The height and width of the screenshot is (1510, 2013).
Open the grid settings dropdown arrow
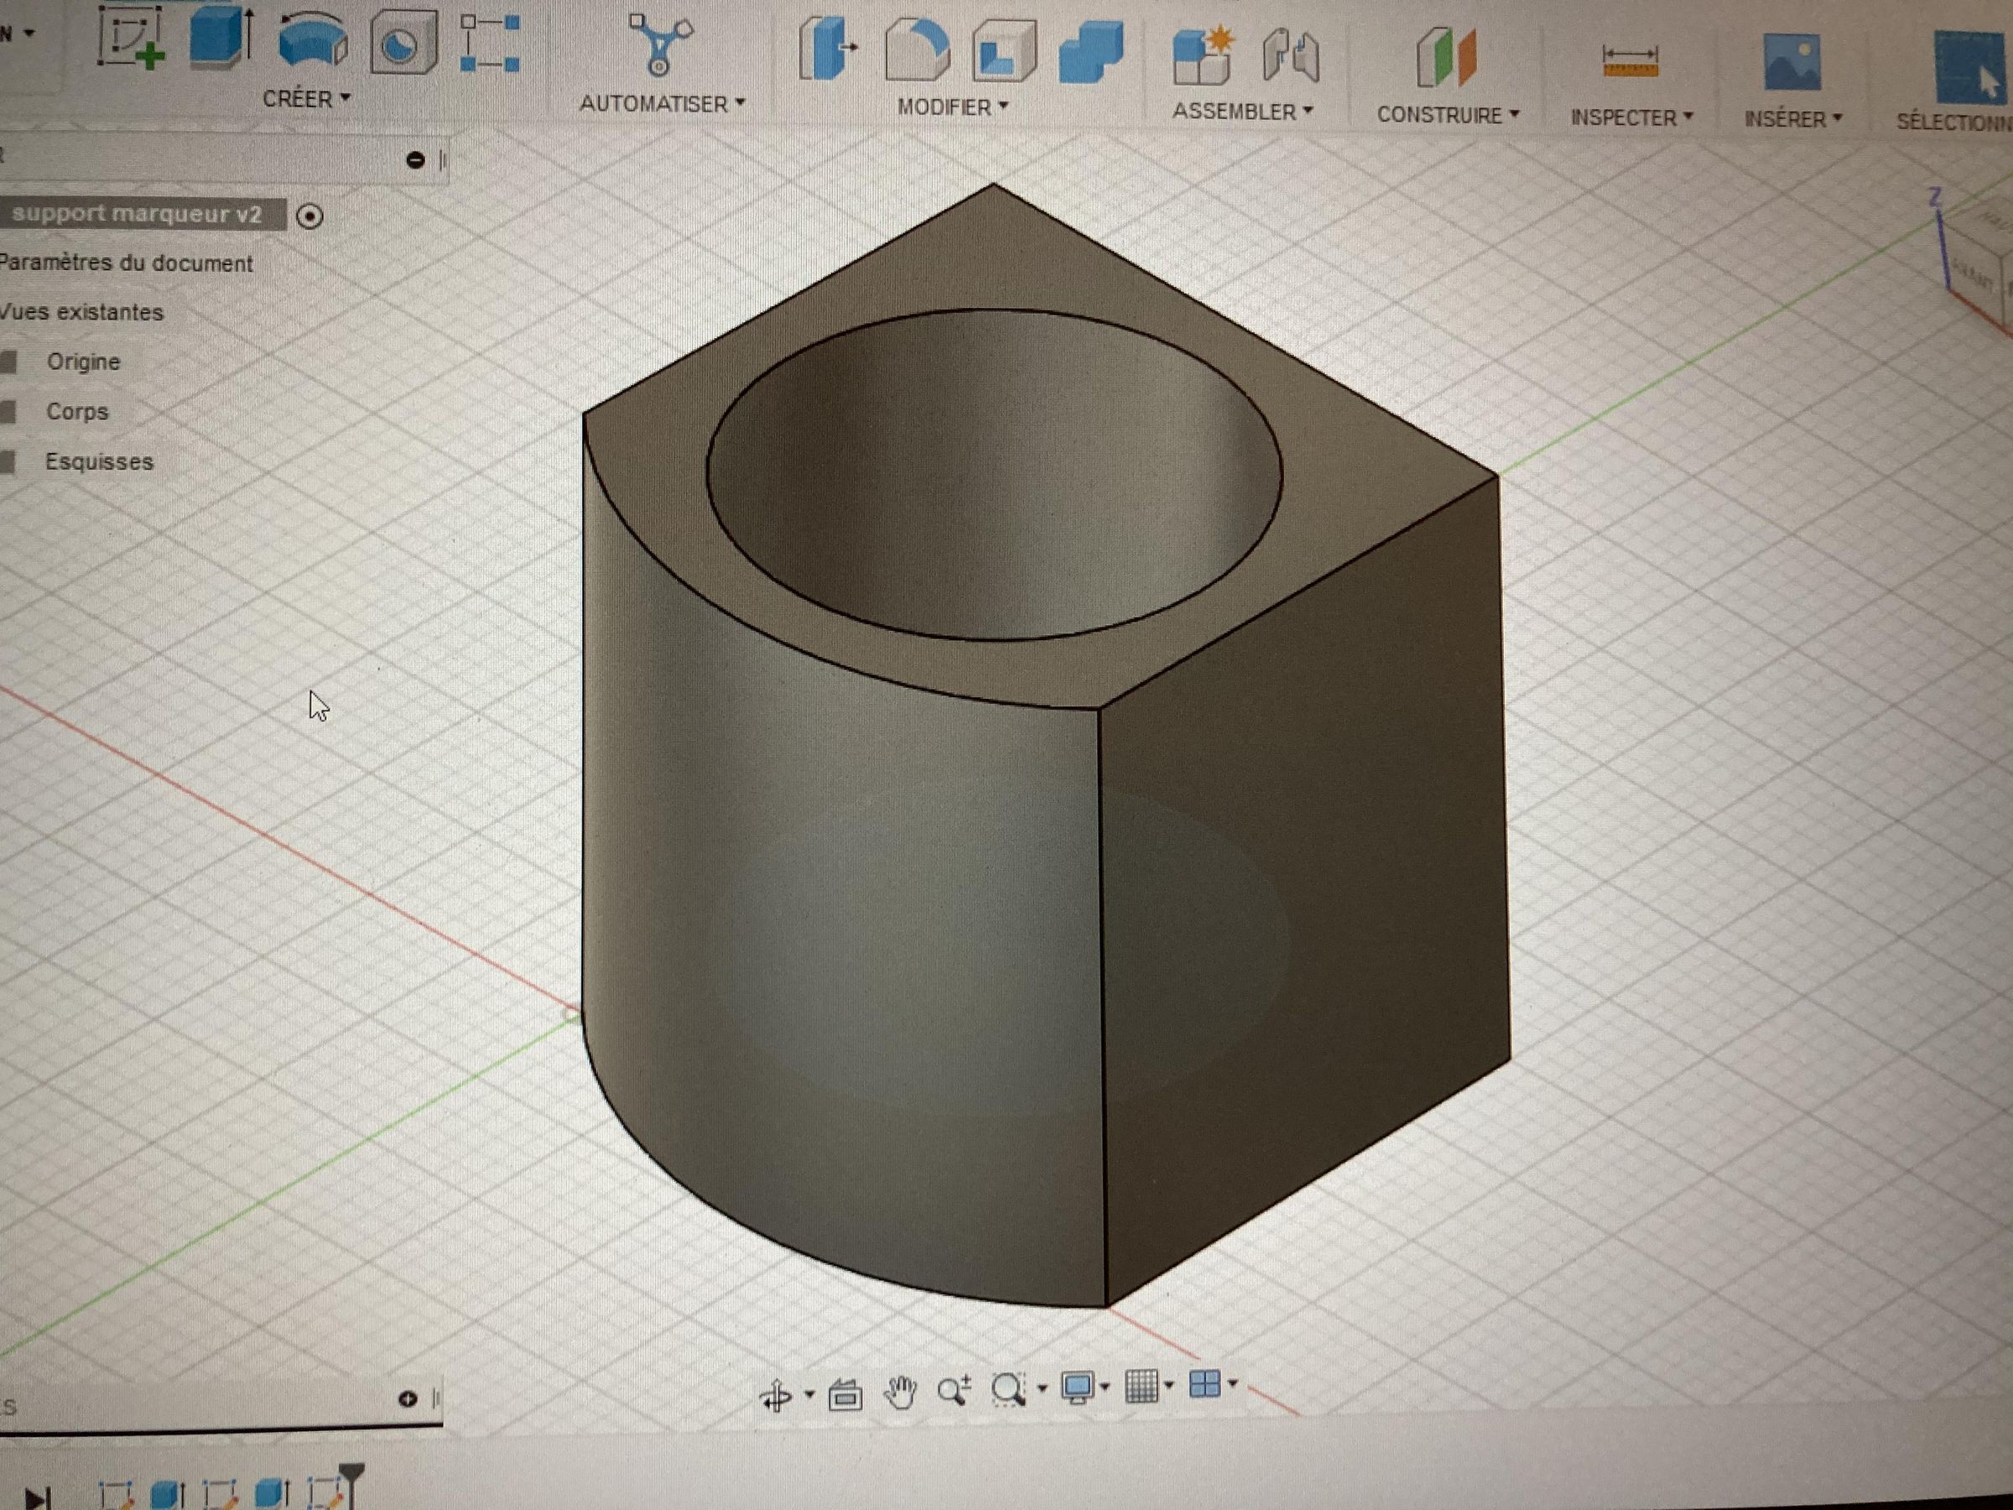[x=1168, y=1386]
